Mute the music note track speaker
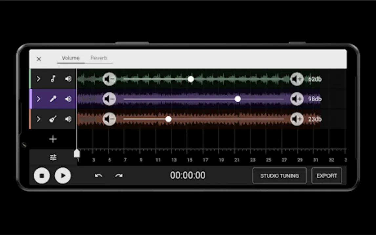Screen dimensions: 376x235 68,79
